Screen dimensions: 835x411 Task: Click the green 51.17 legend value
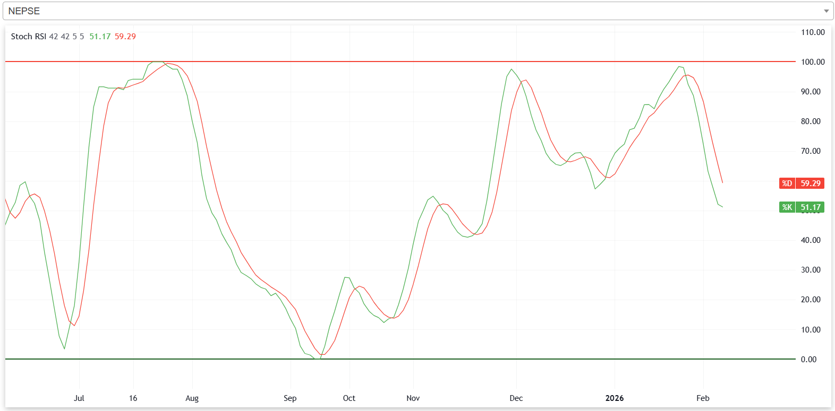point(100,37)
